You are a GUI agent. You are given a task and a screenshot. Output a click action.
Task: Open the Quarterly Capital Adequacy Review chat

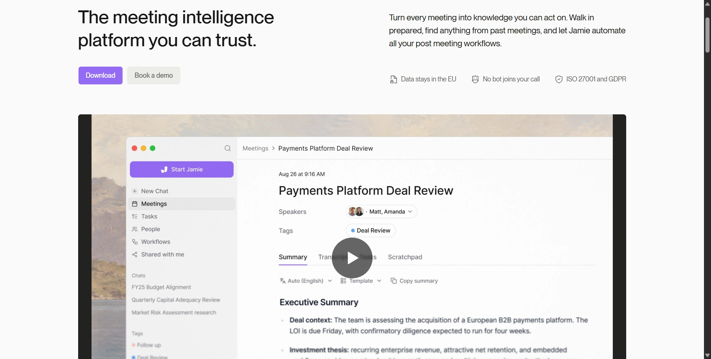[x=176, y=300]
